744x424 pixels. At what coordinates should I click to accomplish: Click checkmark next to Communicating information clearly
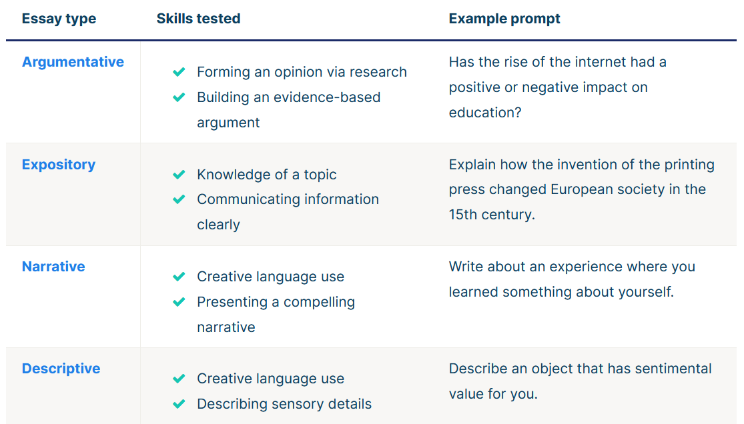click(x=179, y=199)
